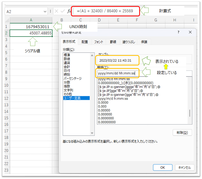The height and width of the screenshot is (179, 202).
Task: Click the fx insert function icon
Action: click(x=69, y=11)
